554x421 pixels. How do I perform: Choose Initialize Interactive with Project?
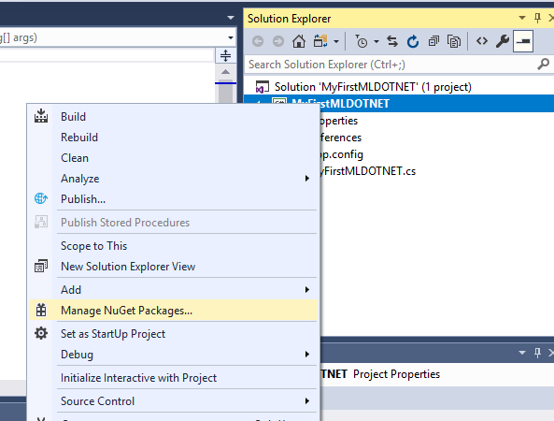(x=173, y=378)
